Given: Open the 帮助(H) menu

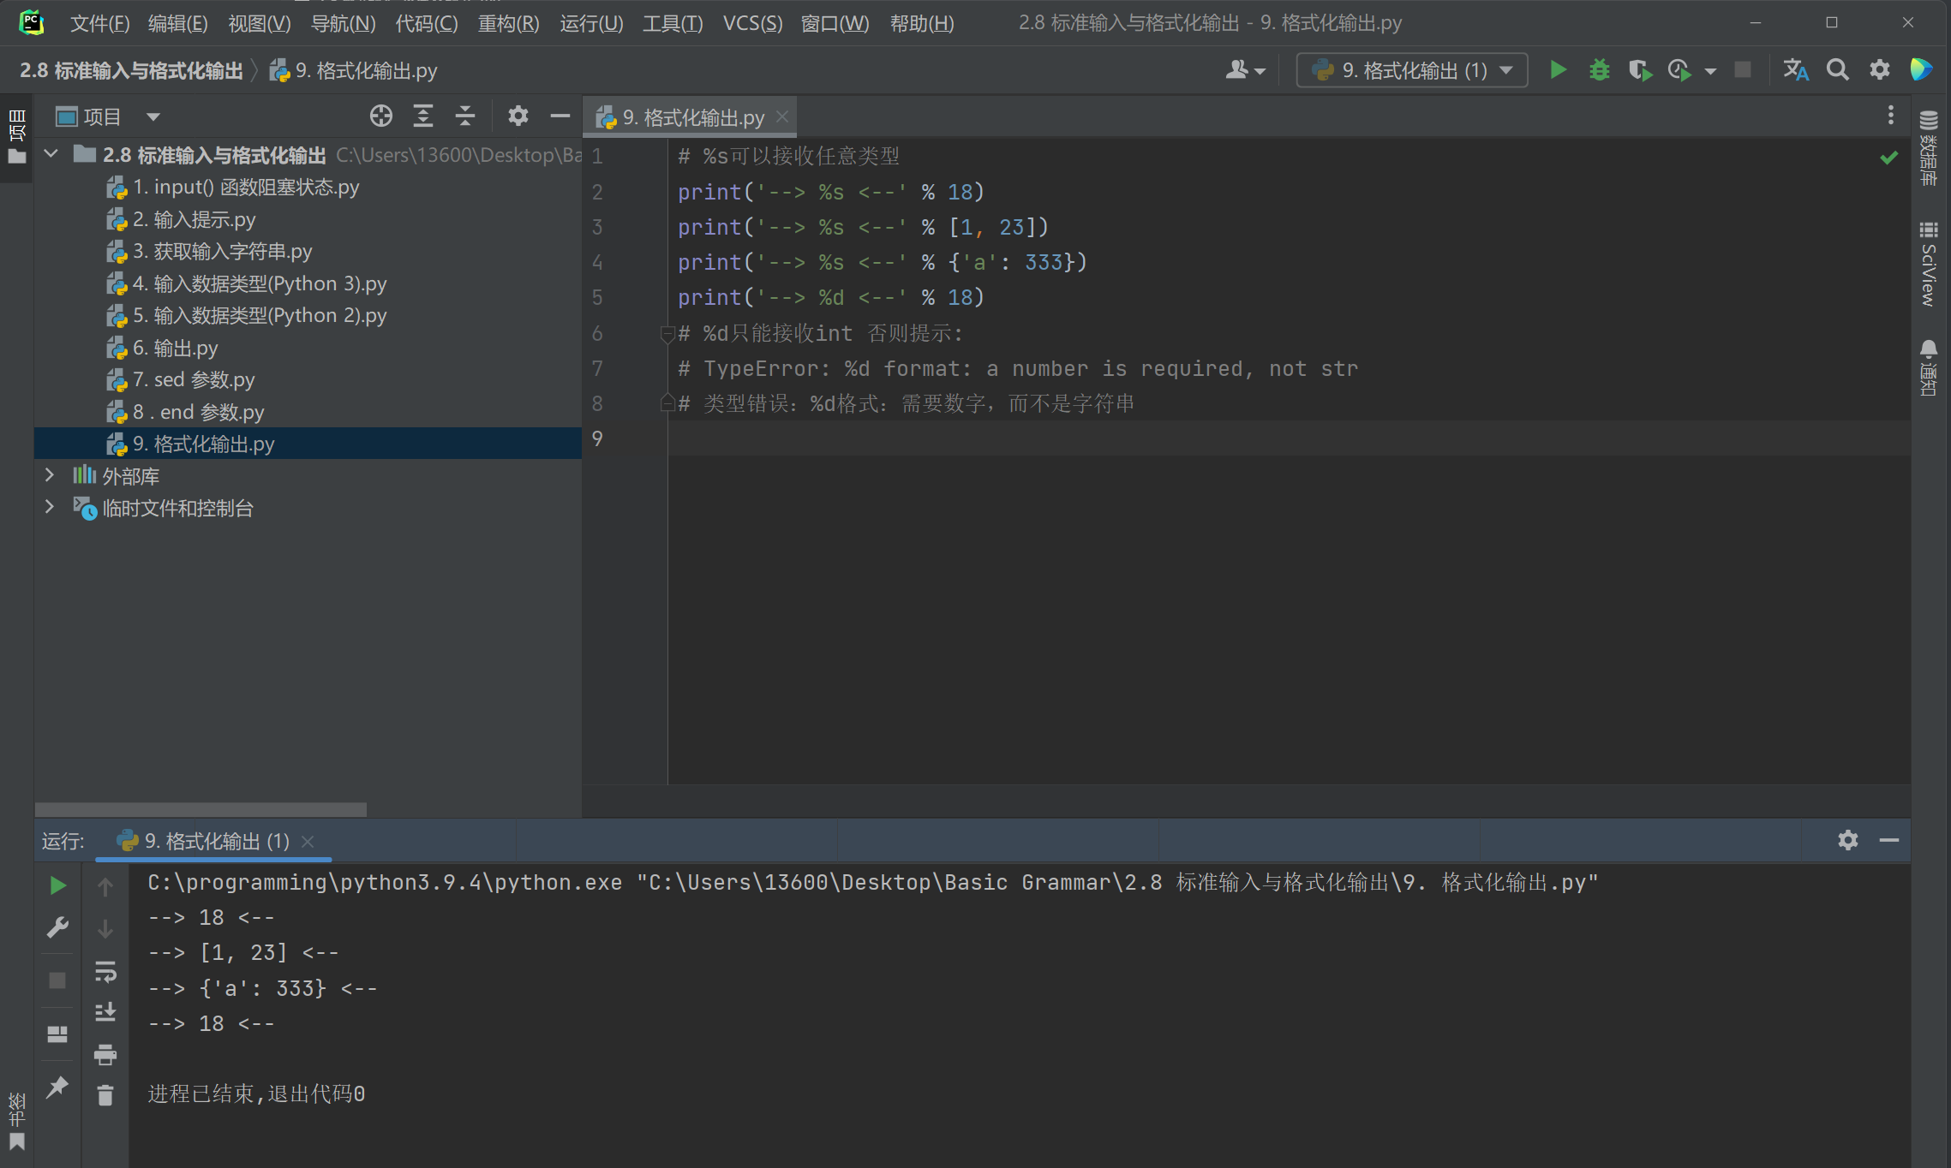Looking at the screenshot, I should tap(922, 23).
